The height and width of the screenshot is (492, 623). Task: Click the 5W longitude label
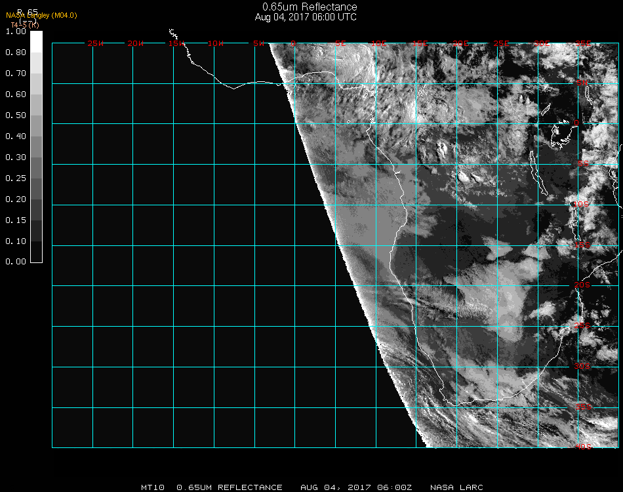click(258, 44)
